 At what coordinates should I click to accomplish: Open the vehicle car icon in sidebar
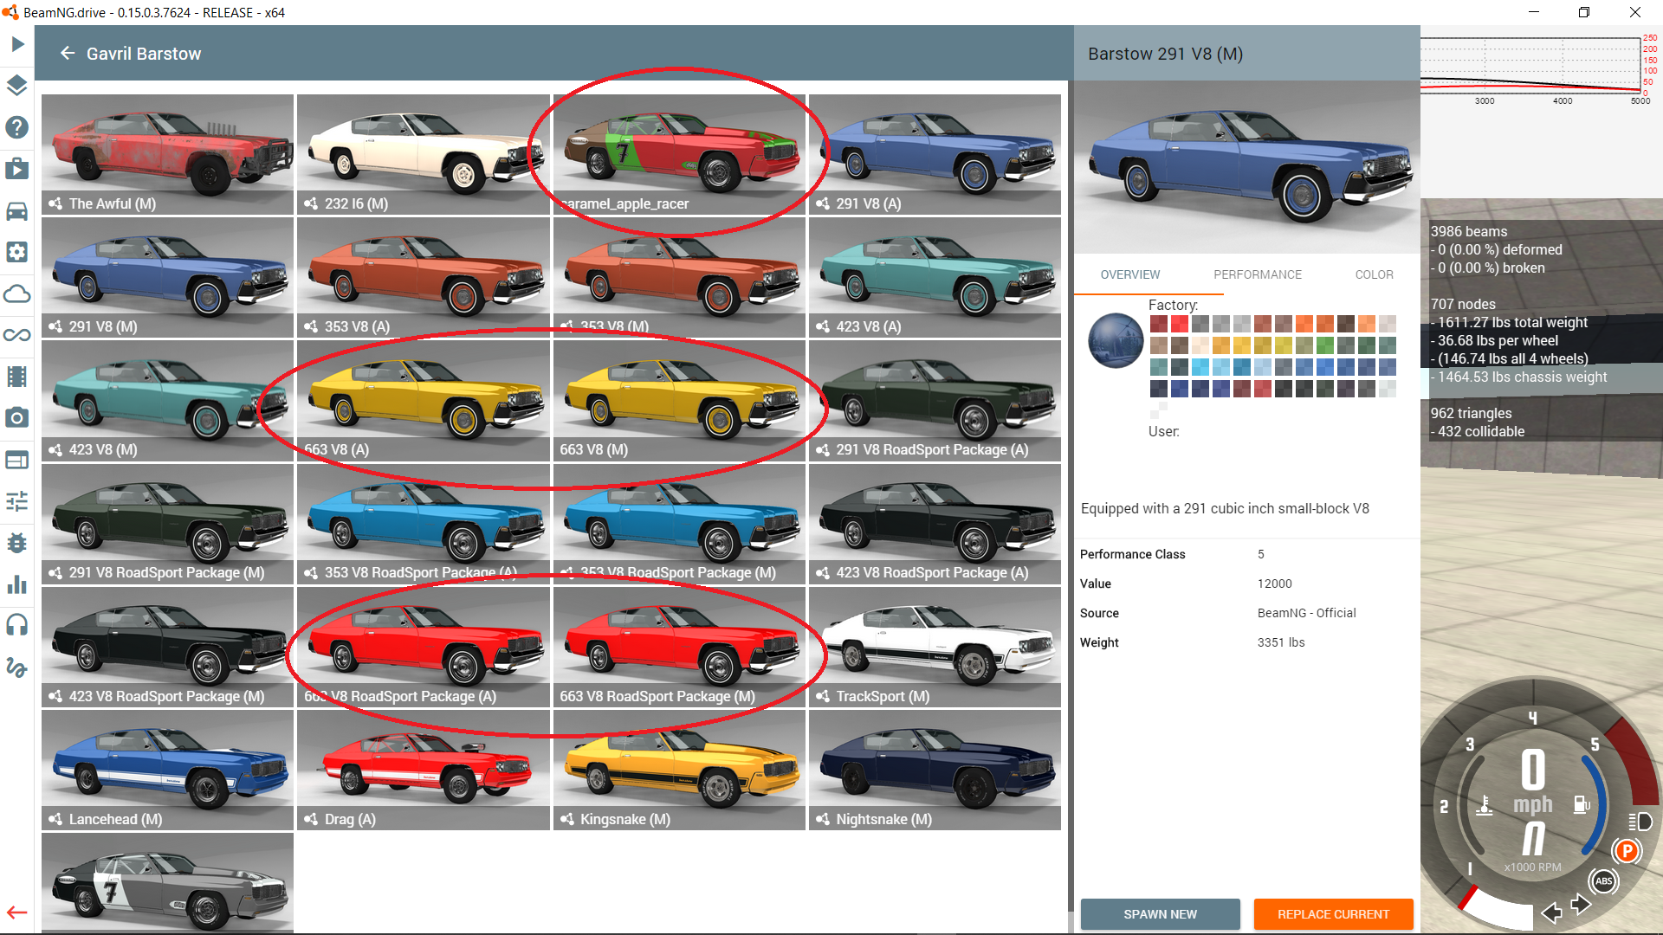coord(16,211)
